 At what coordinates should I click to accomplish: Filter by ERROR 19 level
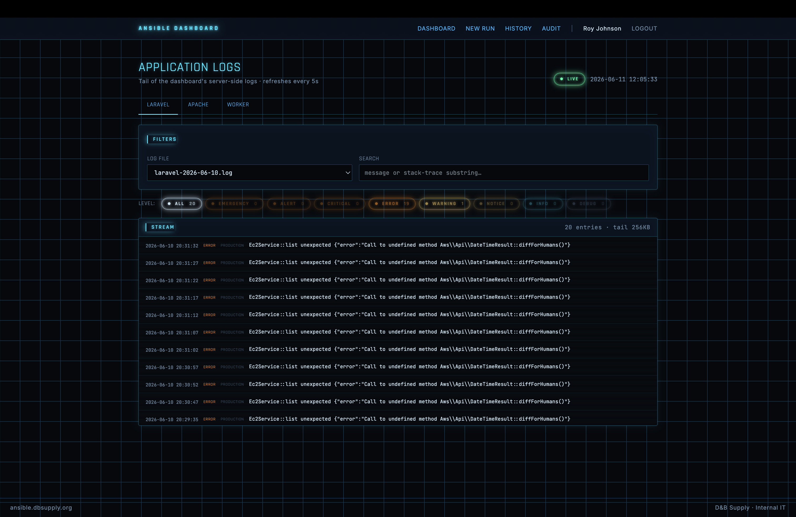[392, 204]
